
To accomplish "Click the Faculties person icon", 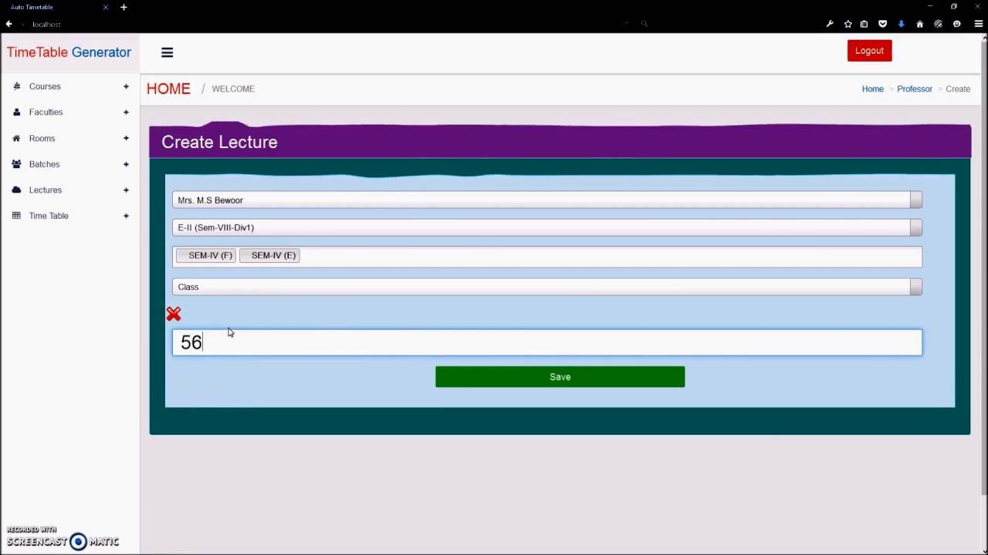I will (17, 113).
